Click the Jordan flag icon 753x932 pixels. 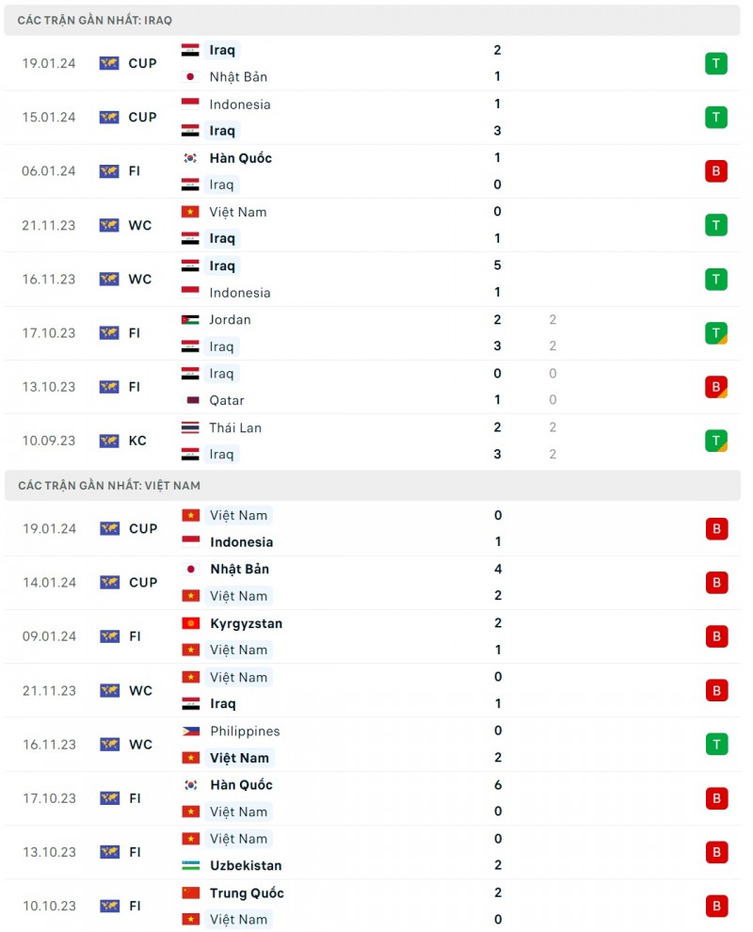190,320
